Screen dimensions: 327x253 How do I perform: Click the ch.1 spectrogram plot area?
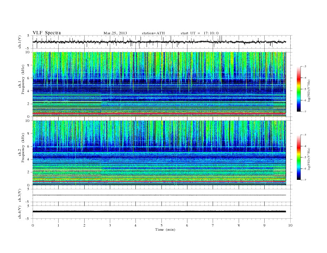click(x=159, y=84)
